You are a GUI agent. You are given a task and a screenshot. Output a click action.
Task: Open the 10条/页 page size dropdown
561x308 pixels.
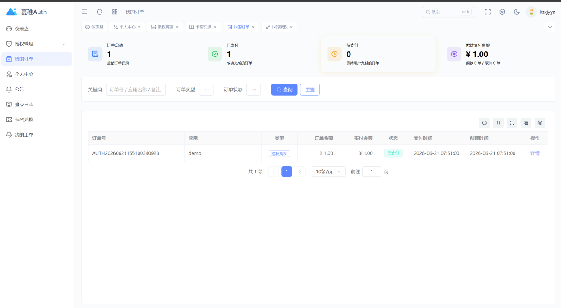click(328, 171)
